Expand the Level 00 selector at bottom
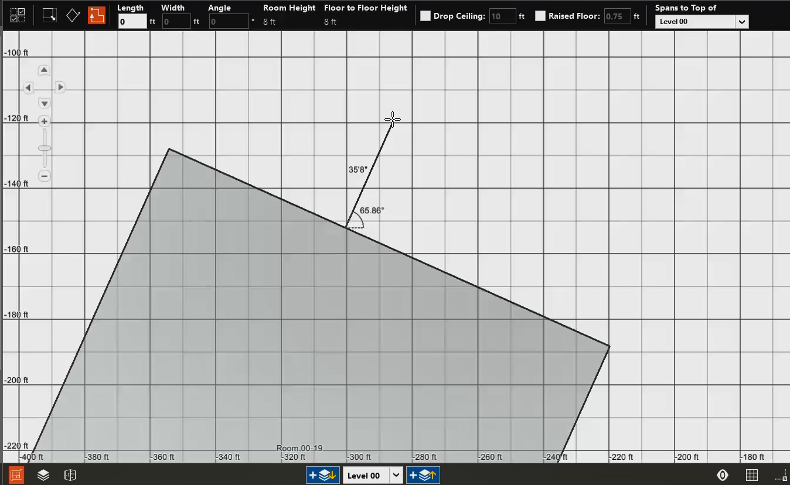This screenshot has width=790, height=485. (x=396, y=475)
